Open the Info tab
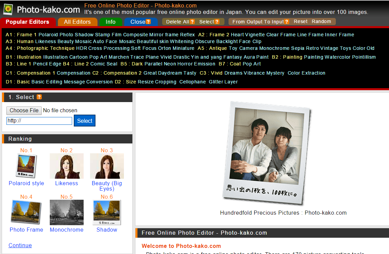Image resolution: width=389 pixels, height=254 pixels. tap(111, 22)
